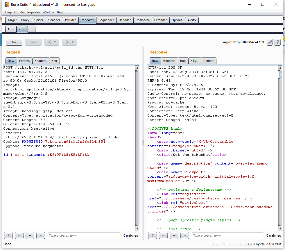285x250 pixels.
Task: Switch to the Decoder tab
Action: tap(125, 20)
